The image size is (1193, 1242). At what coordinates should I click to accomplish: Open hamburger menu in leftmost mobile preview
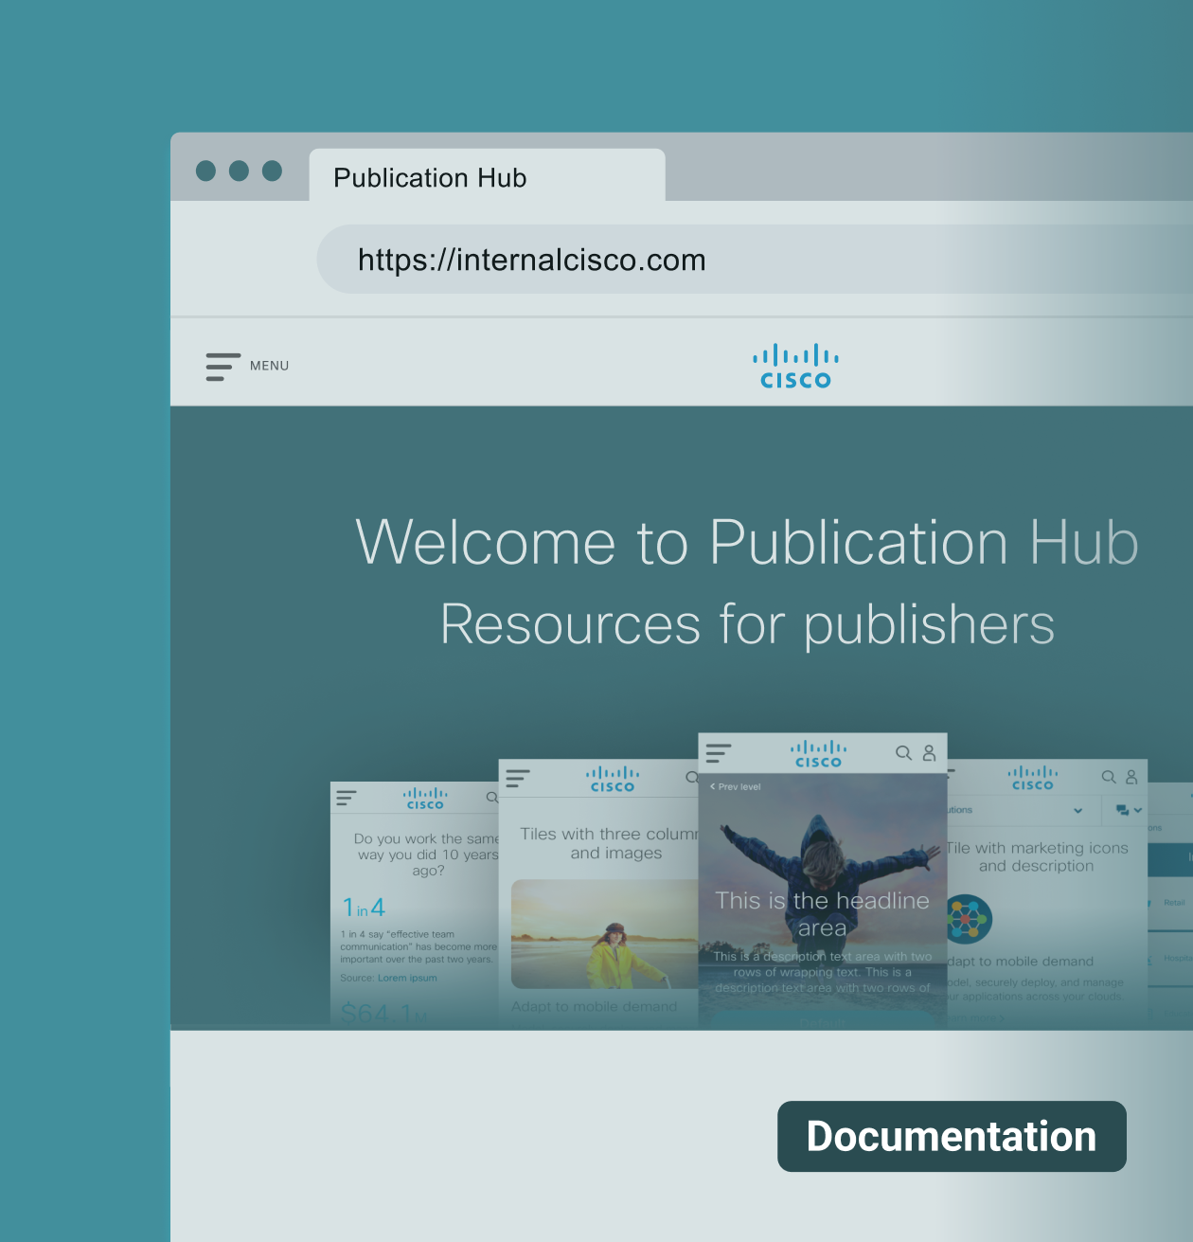tap(347, 799)
